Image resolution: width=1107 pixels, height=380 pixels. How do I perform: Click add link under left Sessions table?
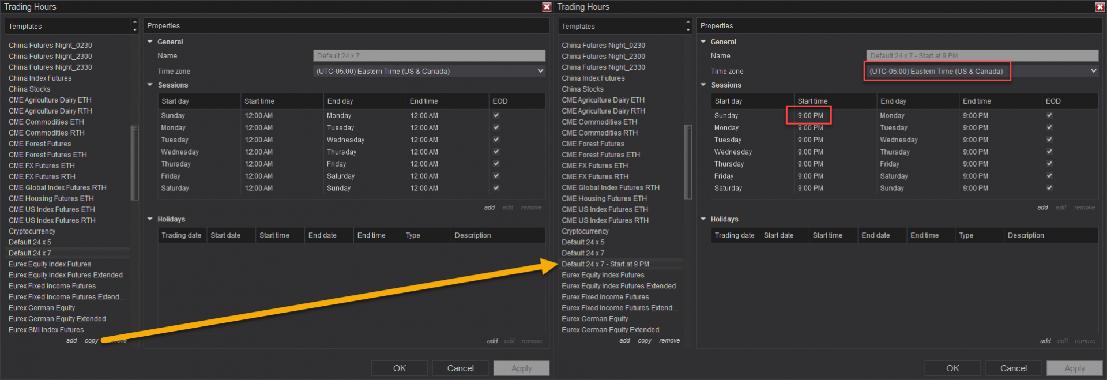490,208
